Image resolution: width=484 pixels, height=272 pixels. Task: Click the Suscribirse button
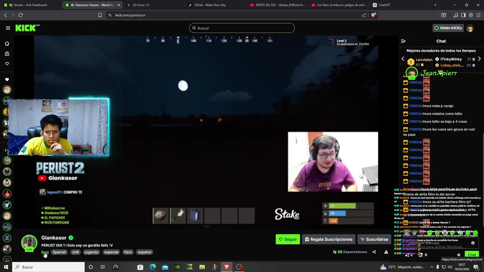click(374, 239)
